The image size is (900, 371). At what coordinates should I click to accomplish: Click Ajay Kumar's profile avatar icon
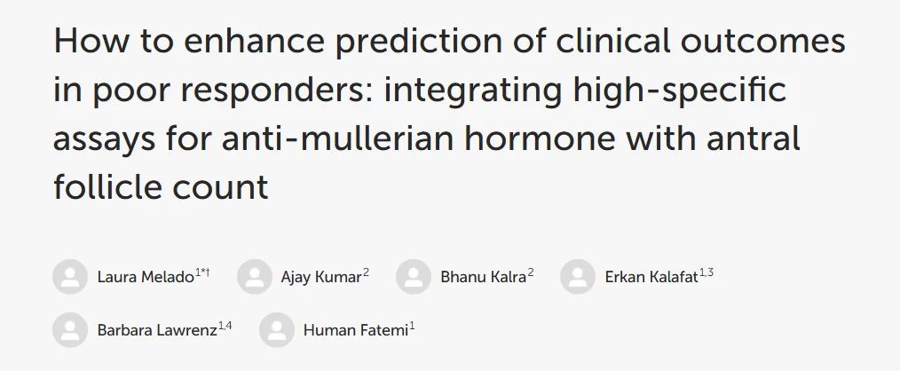point(254,277)
